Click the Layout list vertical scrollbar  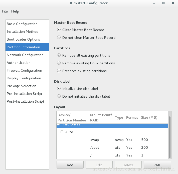point(169,137)
